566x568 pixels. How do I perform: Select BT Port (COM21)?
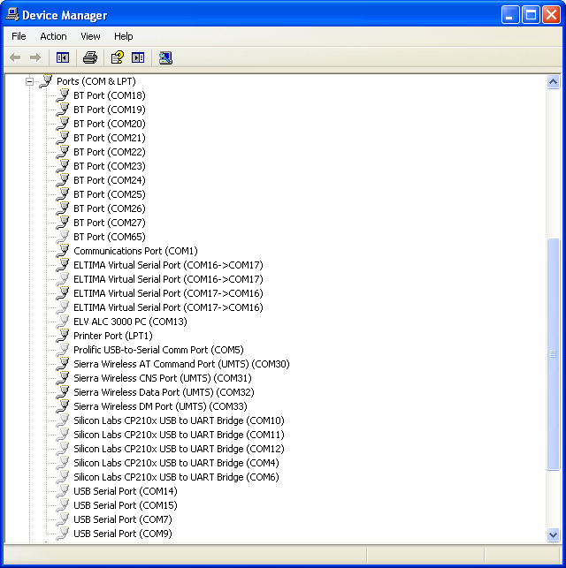coord(110,138)
